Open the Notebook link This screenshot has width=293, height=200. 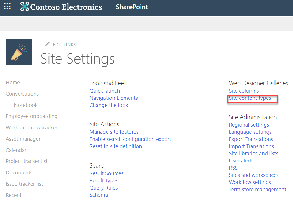(x=26, y=105)
